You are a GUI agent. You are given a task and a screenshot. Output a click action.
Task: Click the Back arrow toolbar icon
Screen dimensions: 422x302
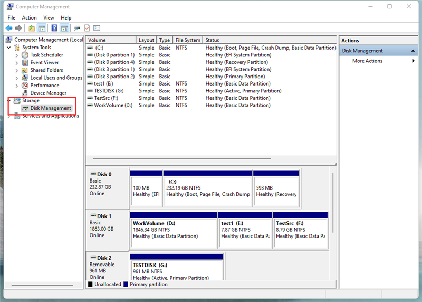coord(9,28)
